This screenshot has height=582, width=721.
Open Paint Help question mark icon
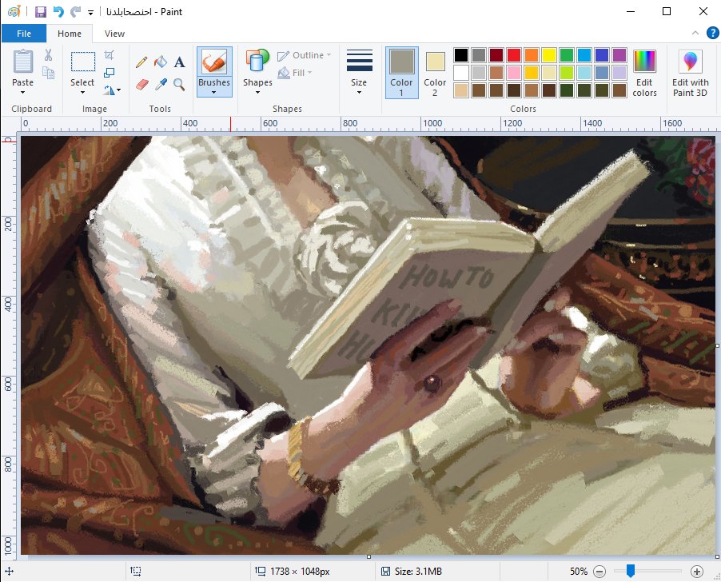tap(712, 33)
